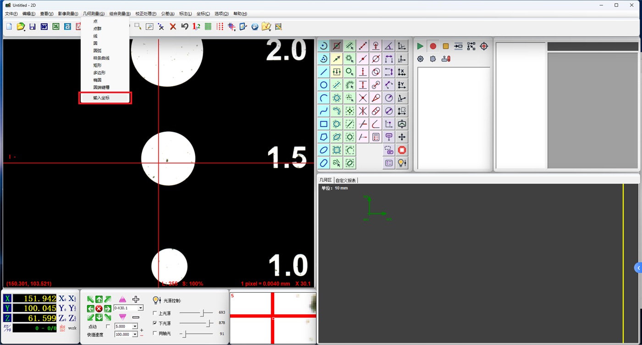Image resolution: width=642 pixels, height=345 pixels.
Task: Click the lightbulb light-control icon in the palette
Action: (x=402, y=163)
